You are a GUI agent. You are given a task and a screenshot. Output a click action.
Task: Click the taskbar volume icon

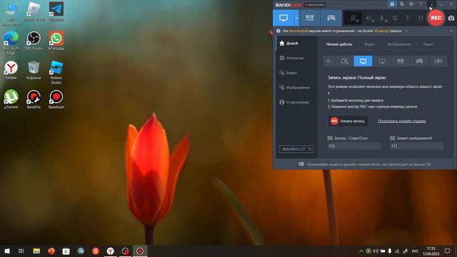coord(376,251)
